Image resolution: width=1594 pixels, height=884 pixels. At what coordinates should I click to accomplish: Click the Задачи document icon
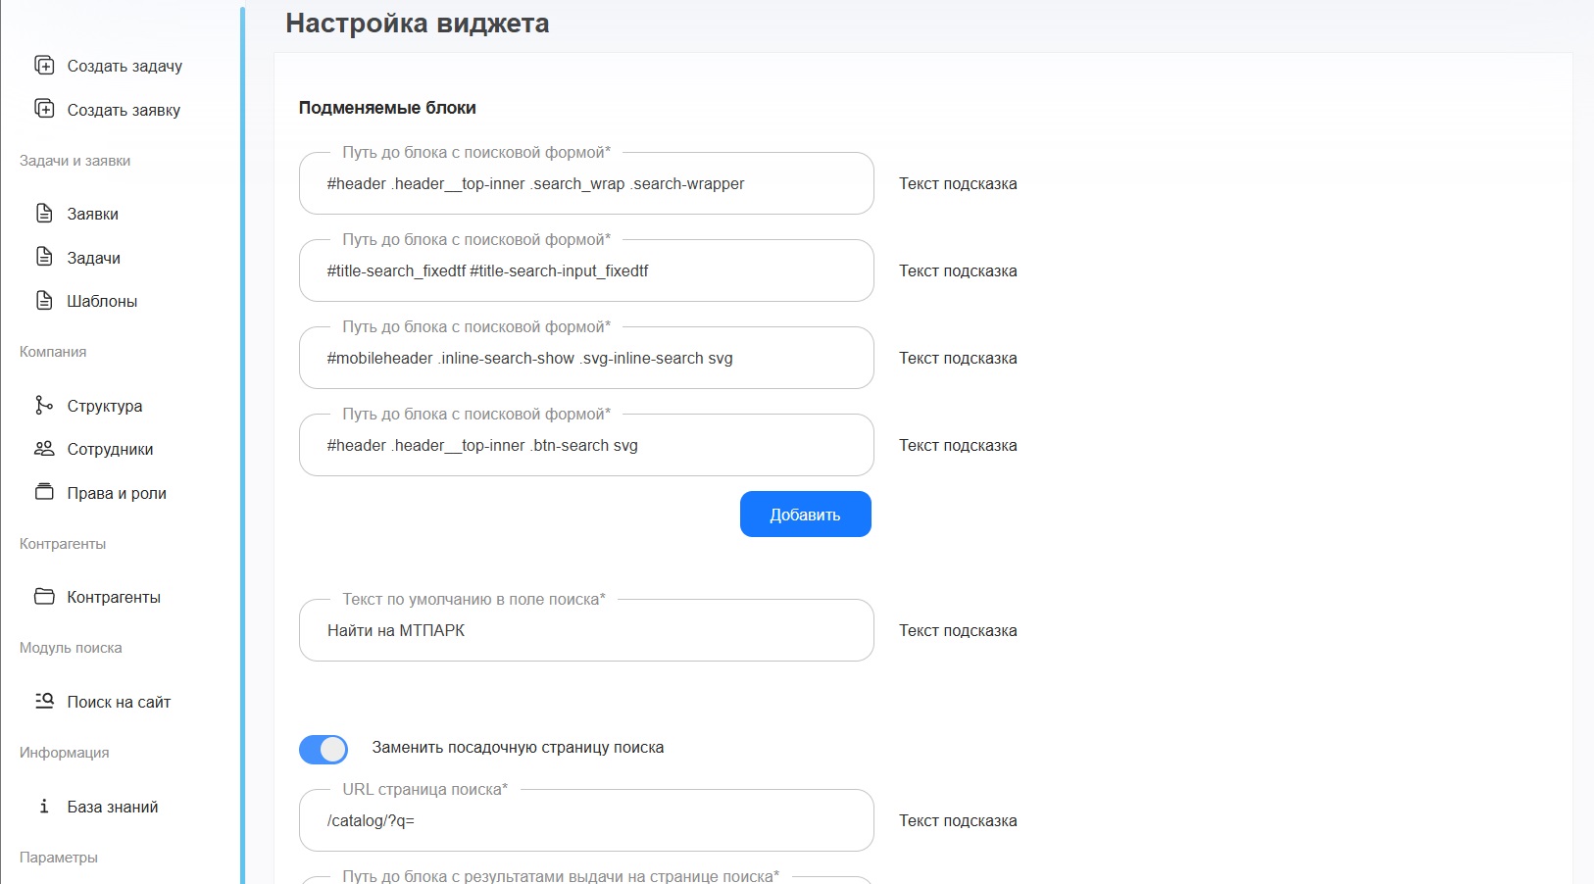[x=44, y=257]
